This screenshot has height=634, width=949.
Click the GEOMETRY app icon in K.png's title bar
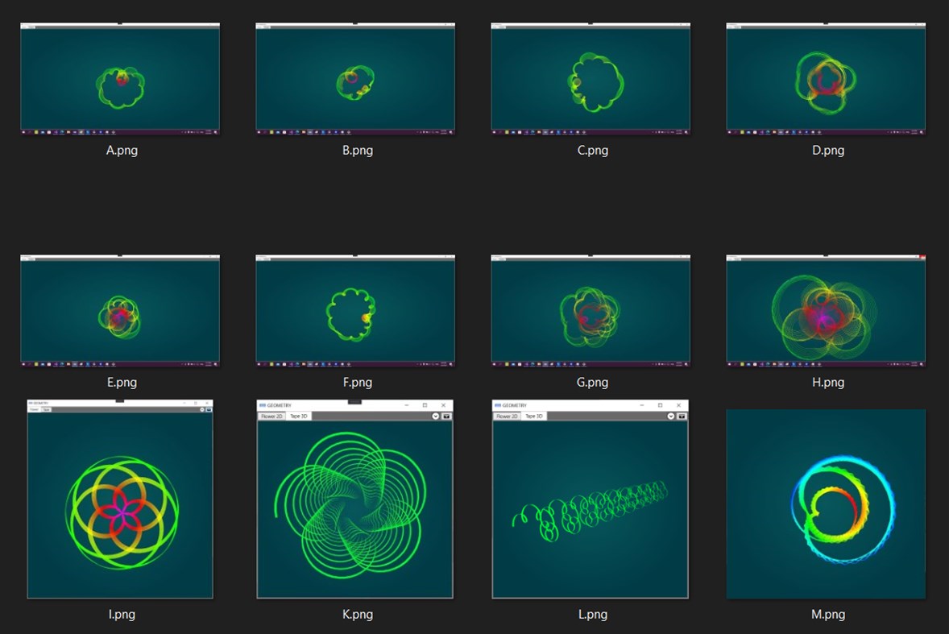[262, 405]
